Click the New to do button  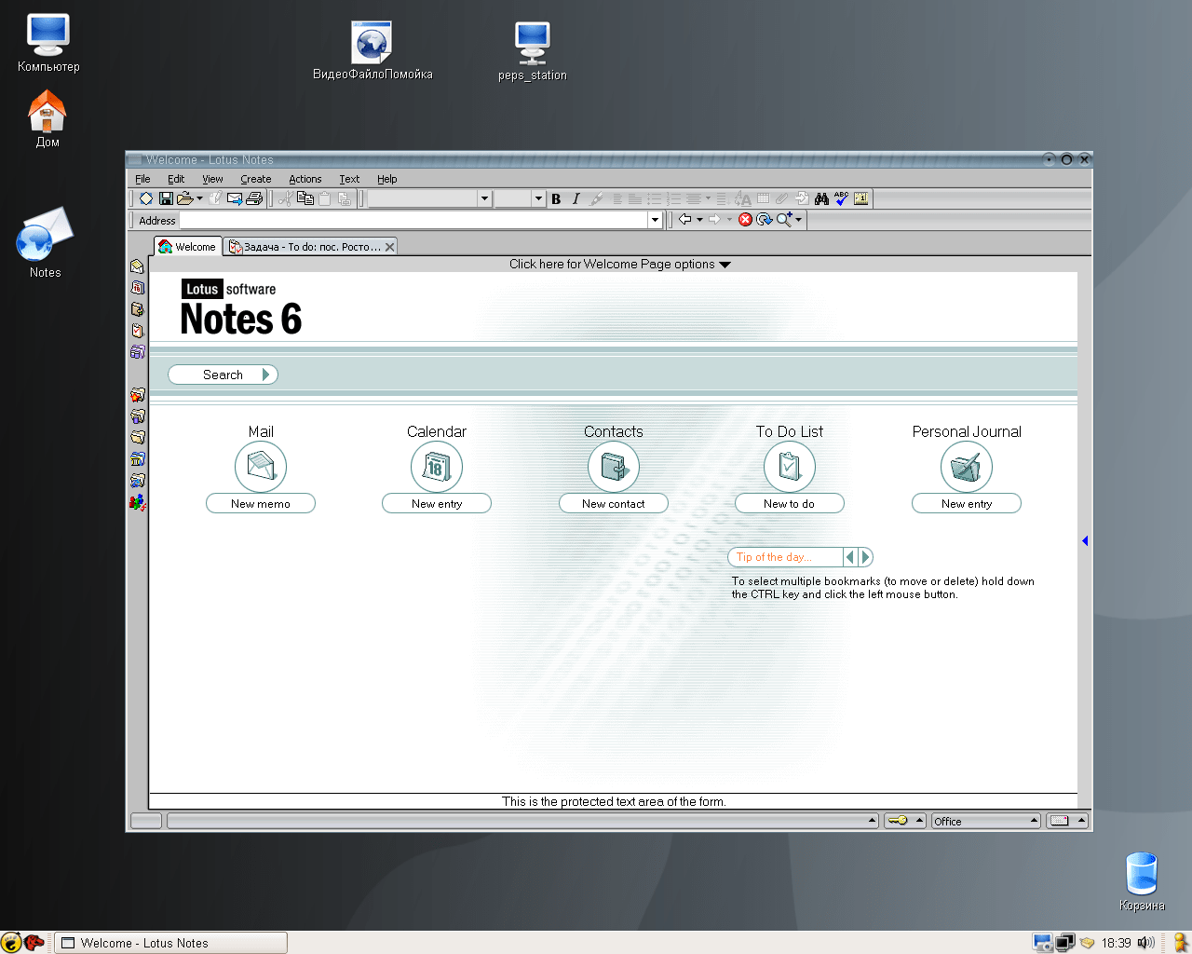click(x=790, y=503)
